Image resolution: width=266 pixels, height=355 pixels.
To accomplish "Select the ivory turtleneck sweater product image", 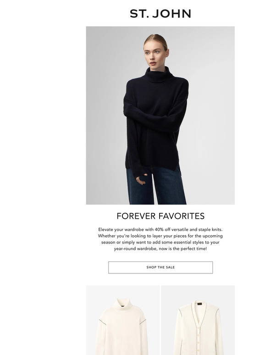I will 123,320.
